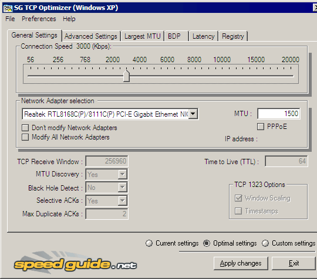
Task: Check Modify All Network Adapters
Action: 25,137
